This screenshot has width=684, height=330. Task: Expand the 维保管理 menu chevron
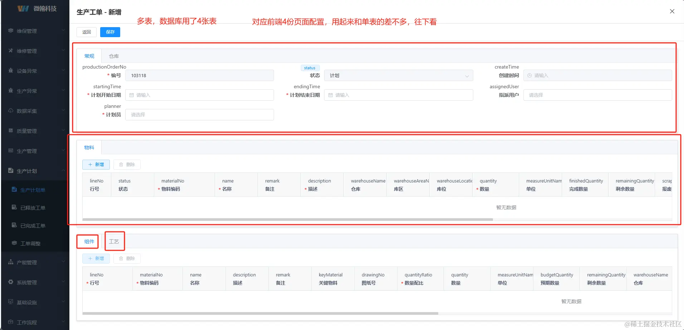[63, 31]
